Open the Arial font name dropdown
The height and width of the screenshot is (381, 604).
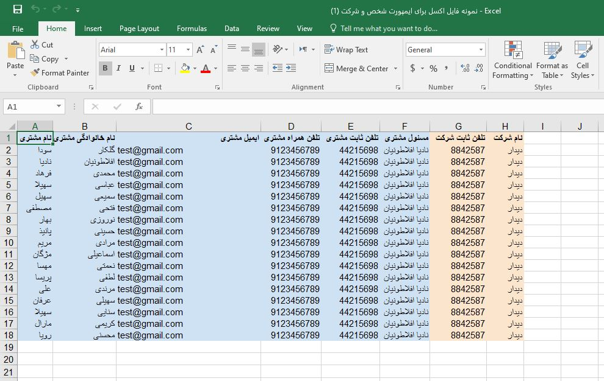tap(162, 50)
